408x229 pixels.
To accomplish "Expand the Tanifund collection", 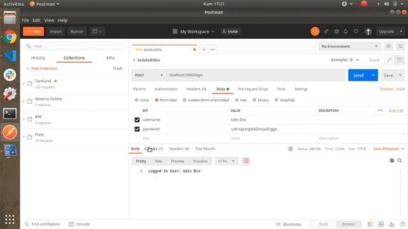I will [24, 83].
